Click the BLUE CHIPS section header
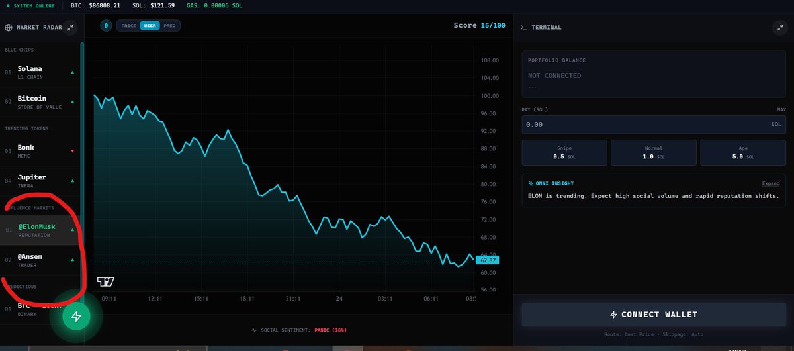The image size is (794, 351). (x=19, y=50)
